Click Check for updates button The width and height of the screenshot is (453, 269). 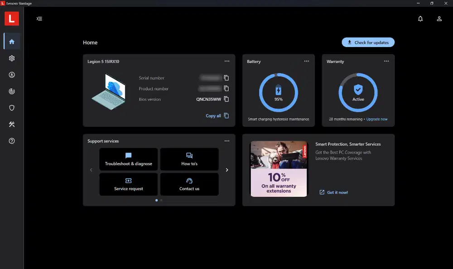(368, 42)
